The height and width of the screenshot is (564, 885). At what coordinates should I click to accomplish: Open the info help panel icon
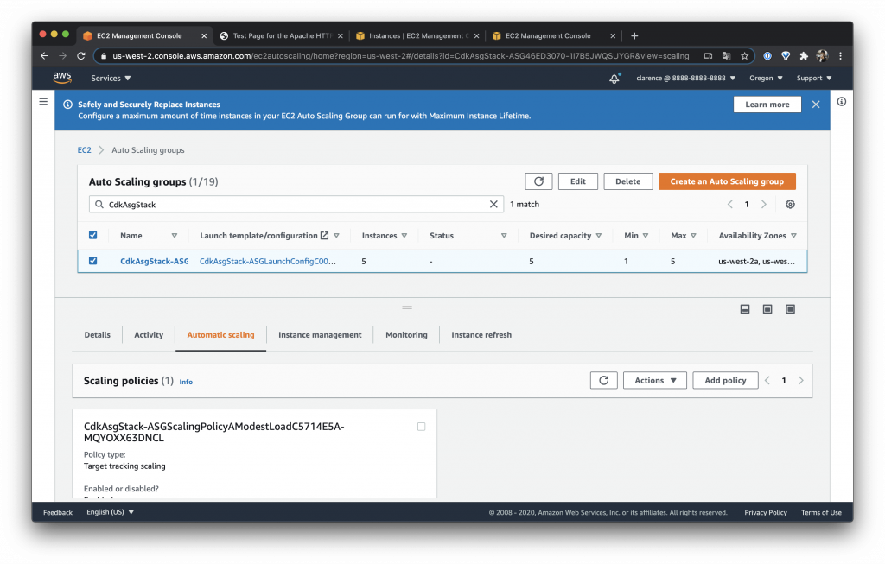(x=842, y=102)
